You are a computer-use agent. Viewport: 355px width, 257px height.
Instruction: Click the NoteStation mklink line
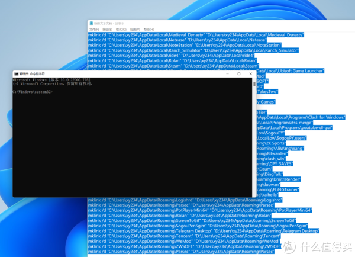(x=185, y=46)
